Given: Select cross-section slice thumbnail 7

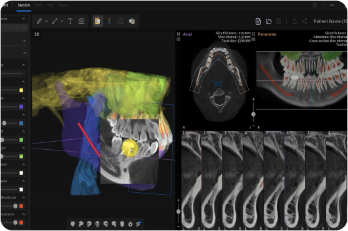Looking at the screenshot, I should pyautogui.click(x=316, y=180).
